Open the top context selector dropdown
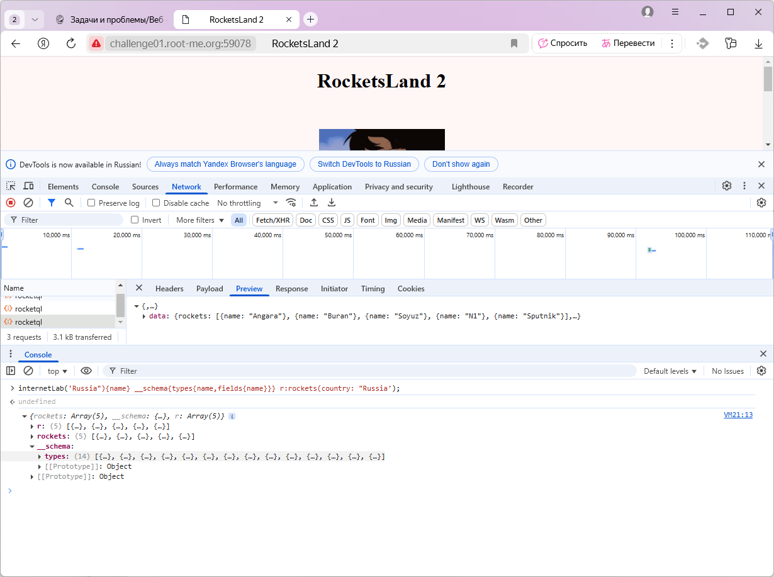The height and width of the screenshot is (577, 774). click(x=57, y=371)
